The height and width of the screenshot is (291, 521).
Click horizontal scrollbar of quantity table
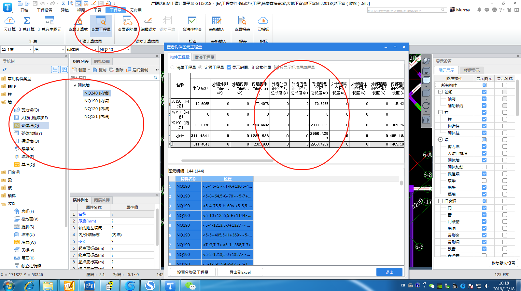click(x=227, y=160)
